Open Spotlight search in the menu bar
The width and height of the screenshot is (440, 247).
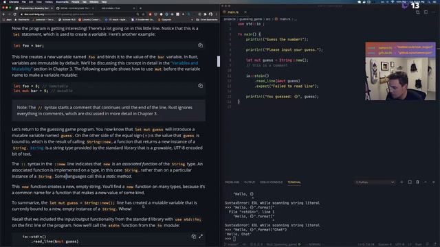click(429, 1)
